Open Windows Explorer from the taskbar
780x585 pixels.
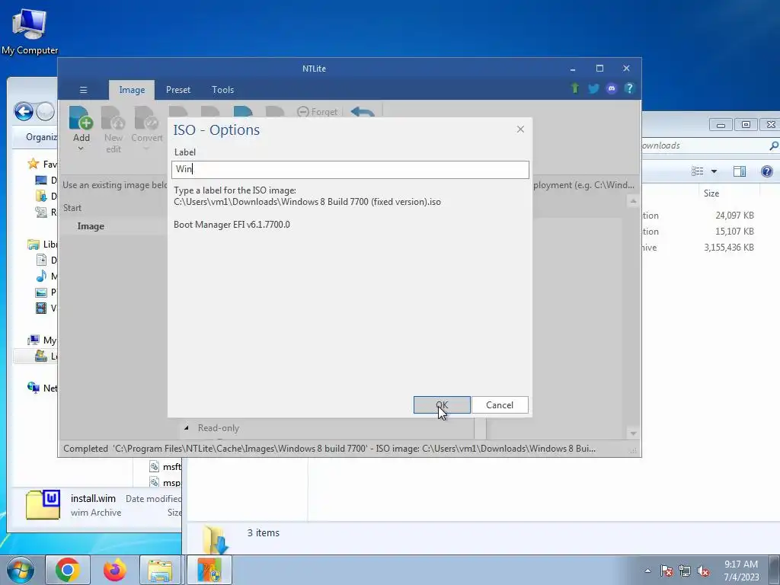tap(160, 570)
